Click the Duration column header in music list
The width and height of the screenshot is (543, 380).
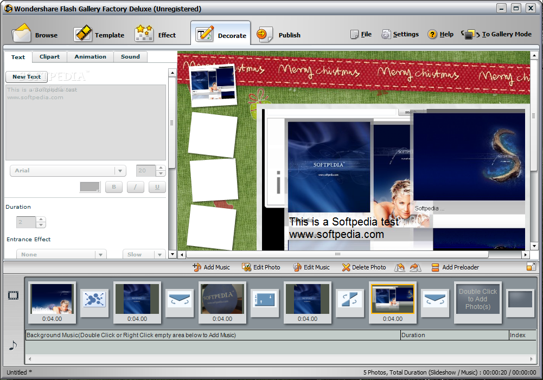pos(455,335)
